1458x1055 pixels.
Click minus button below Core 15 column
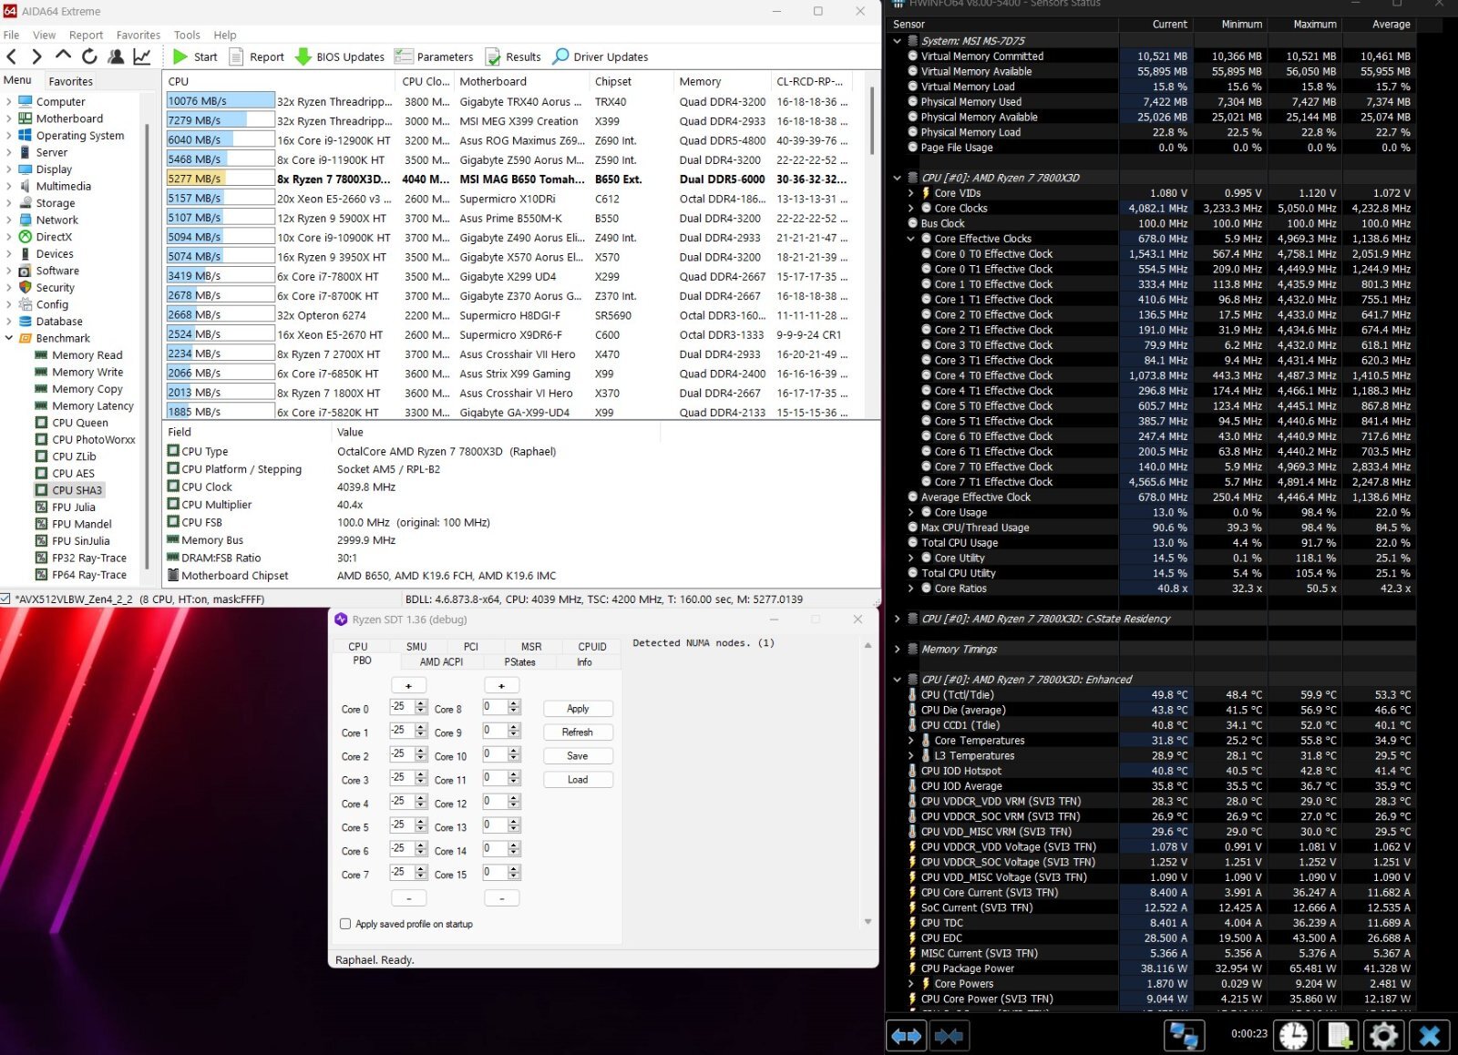click(502, 898)
